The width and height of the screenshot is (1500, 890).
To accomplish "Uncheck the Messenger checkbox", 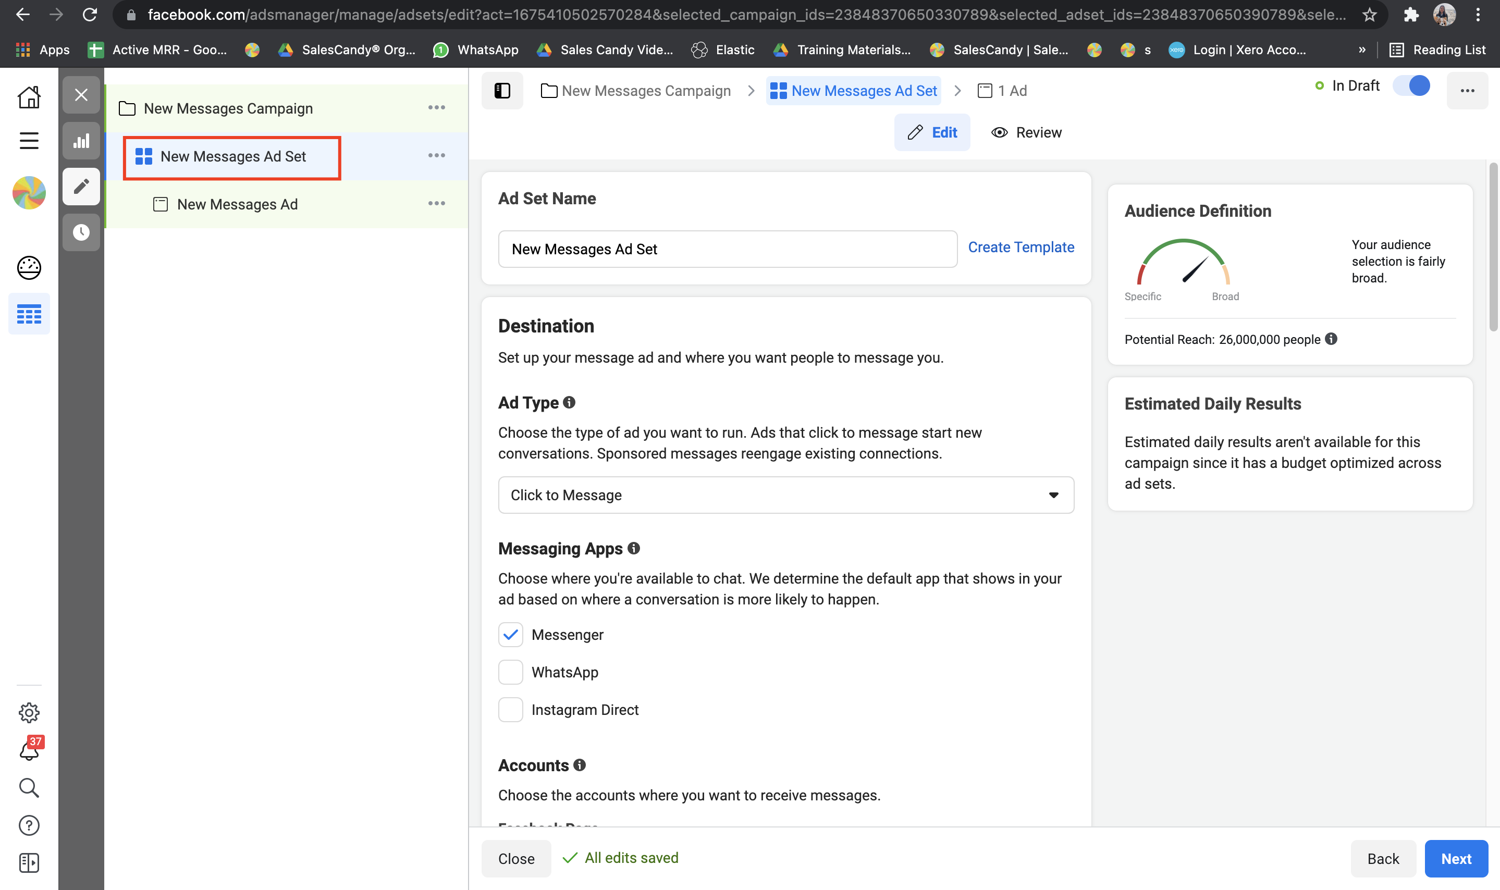I will [510, 635].
